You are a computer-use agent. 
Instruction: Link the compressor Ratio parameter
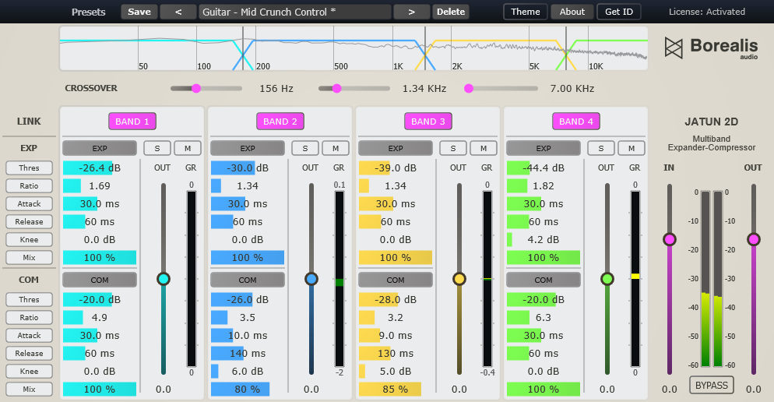tap(29, 318)
